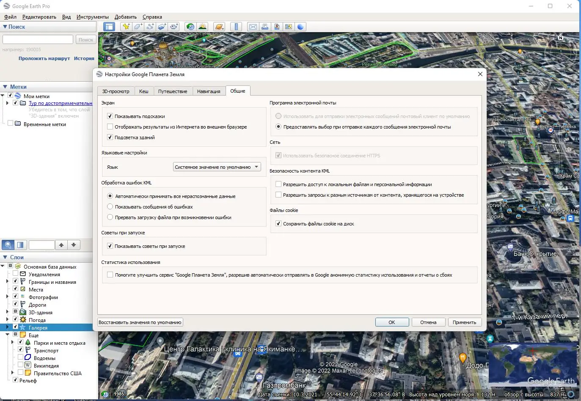Image resolution: width=581 pixels, height=401 pixels.
Task: Select 'Показывать сообщения об ошибках' radio option
Action: coord(110,207)
